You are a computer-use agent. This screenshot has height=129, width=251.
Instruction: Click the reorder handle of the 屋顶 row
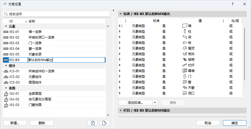click(x=119, y=48)
